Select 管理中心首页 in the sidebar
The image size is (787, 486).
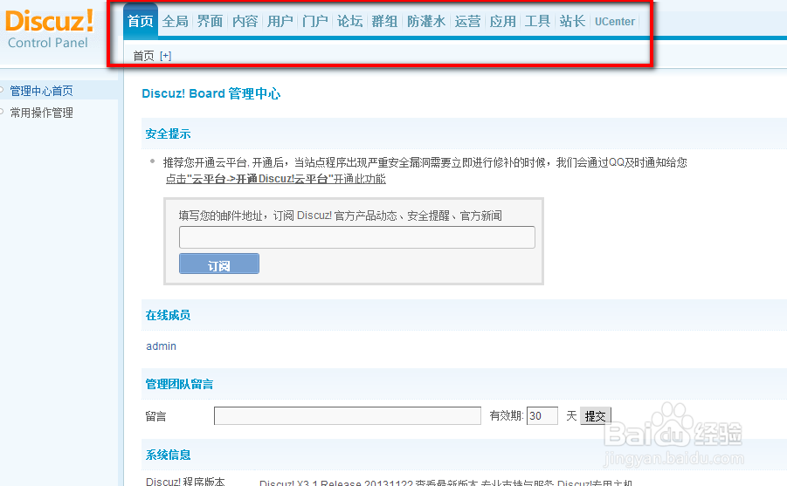tap(42, 91)
